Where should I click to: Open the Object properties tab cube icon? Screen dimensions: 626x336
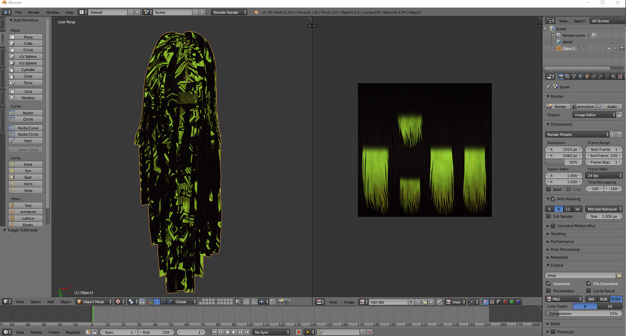click(587, 77)
